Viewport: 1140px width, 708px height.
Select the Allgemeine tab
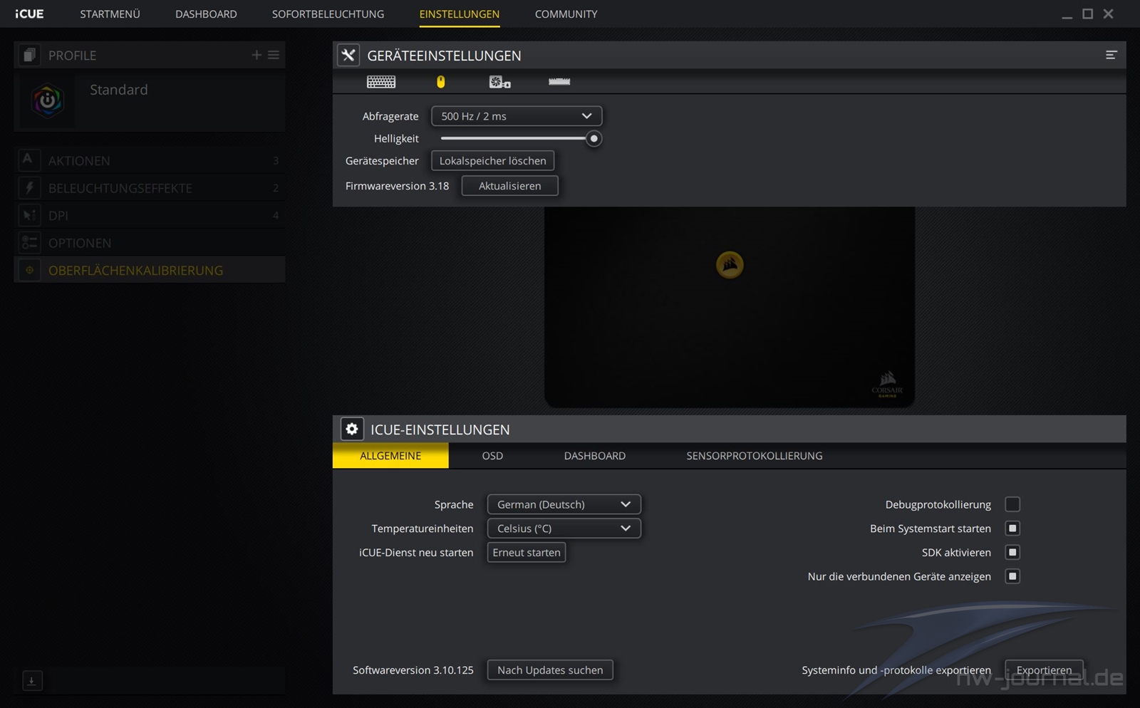[x=390, y=456]
